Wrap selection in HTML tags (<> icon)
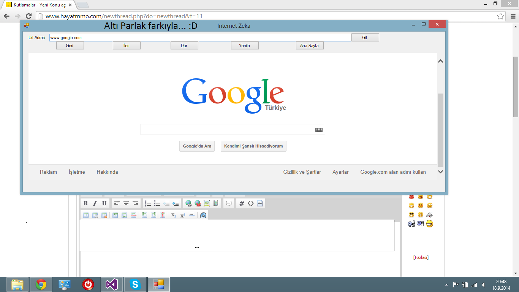 pyautogui.click(x=251, y=203)
